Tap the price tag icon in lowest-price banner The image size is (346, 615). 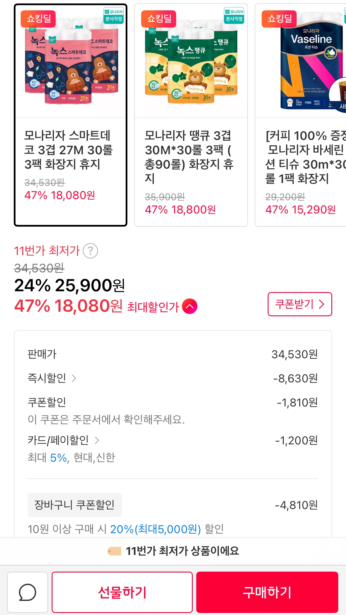114,551
